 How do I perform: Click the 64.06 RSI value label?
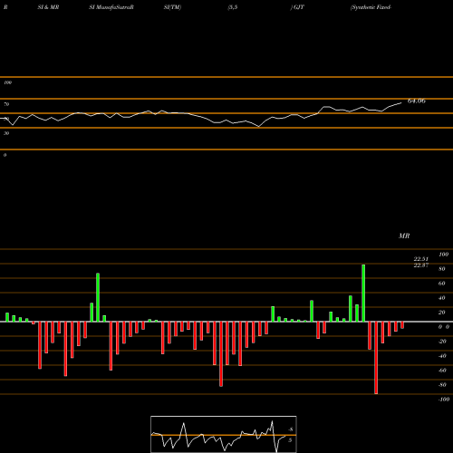(x=417, y=101)
